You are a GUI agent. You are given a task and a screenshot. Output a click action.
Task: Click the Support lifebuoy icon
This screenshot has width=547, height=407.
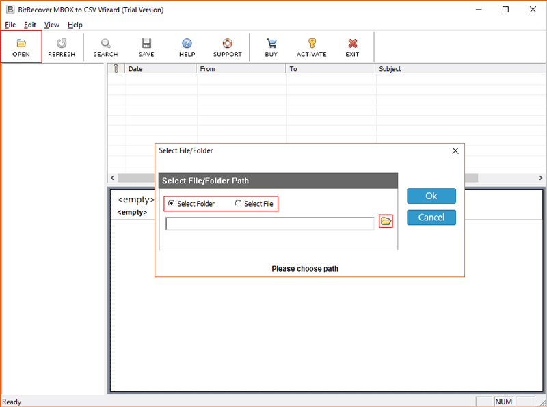point(228,47)
